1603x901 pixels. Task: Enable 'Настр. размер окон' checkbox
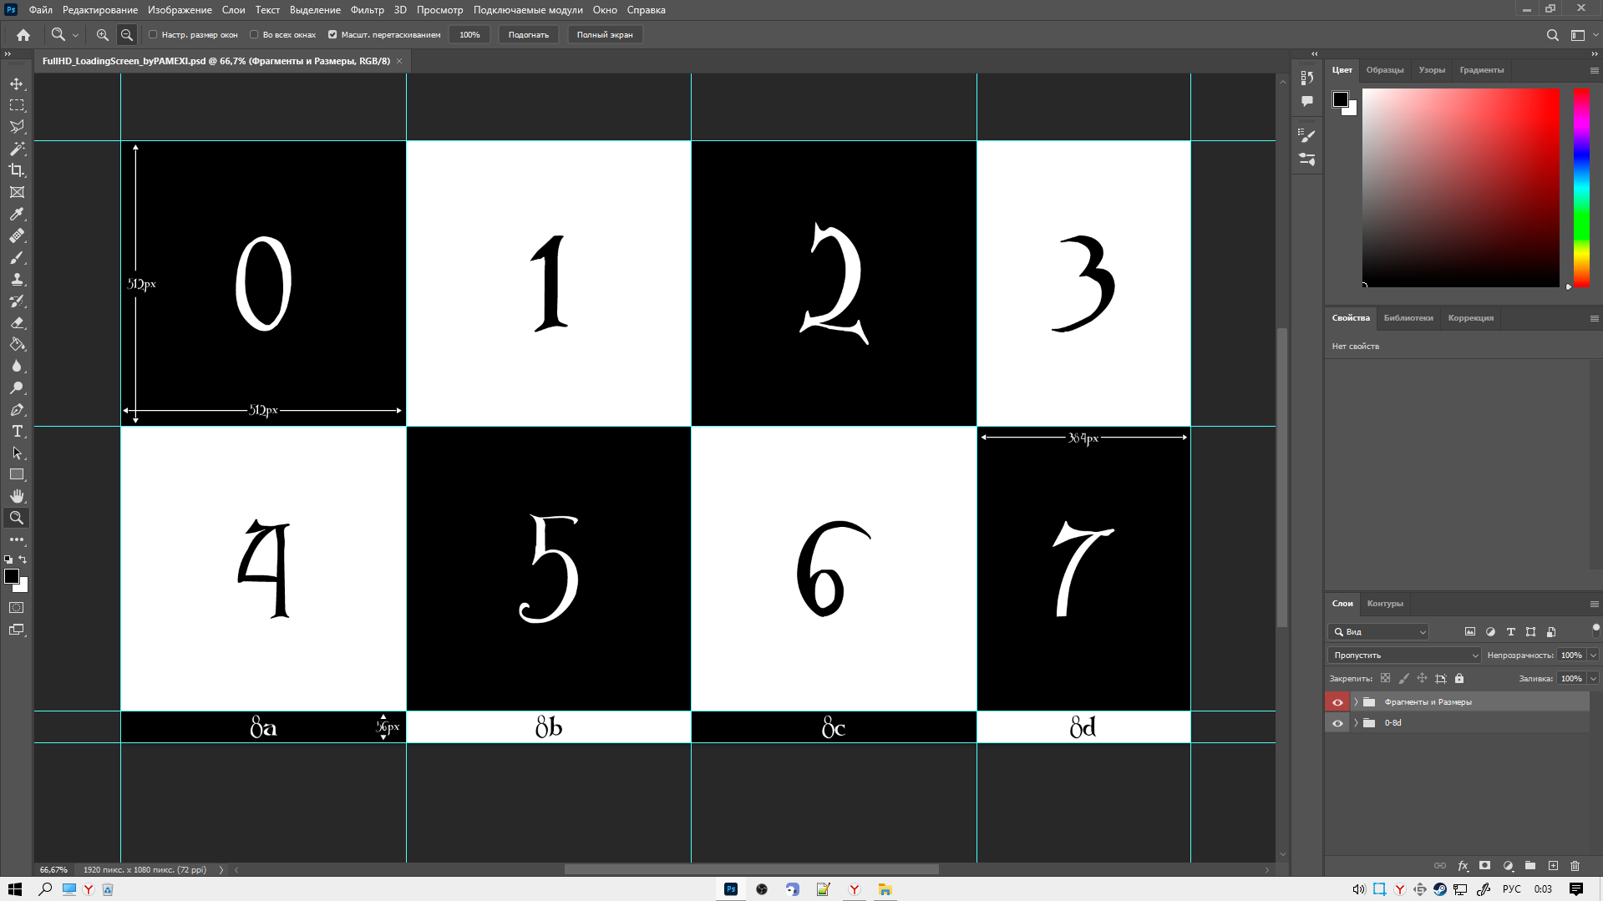(x=153, y=35)
